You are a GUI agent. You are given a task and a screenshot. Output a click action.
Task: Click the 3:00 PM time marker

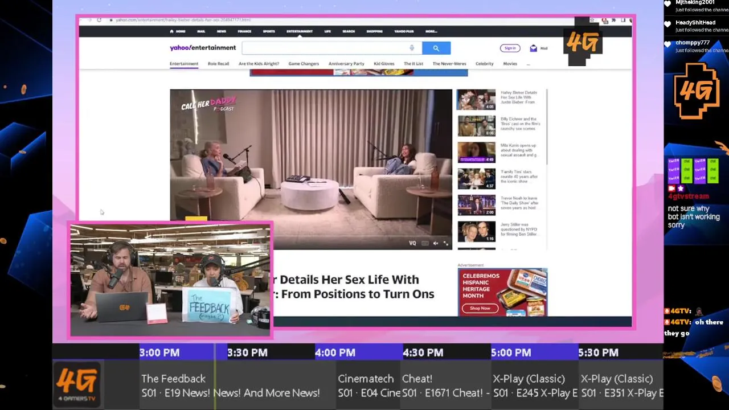point(159,352)
